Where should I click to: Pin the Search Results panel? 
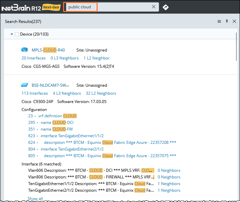pos(227,21)
